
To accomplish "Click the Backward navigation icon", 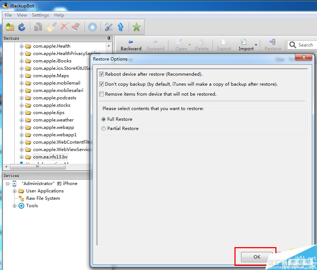I will click(x=130, y=42).
